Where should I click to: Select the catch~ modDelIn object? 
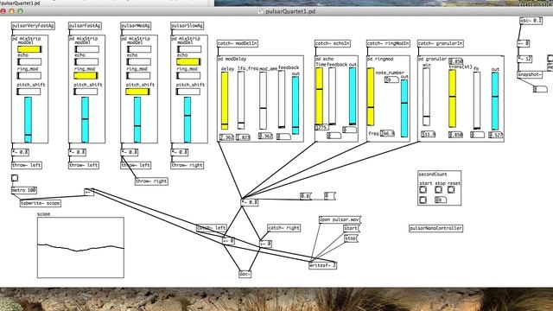[x=238, y=43]
